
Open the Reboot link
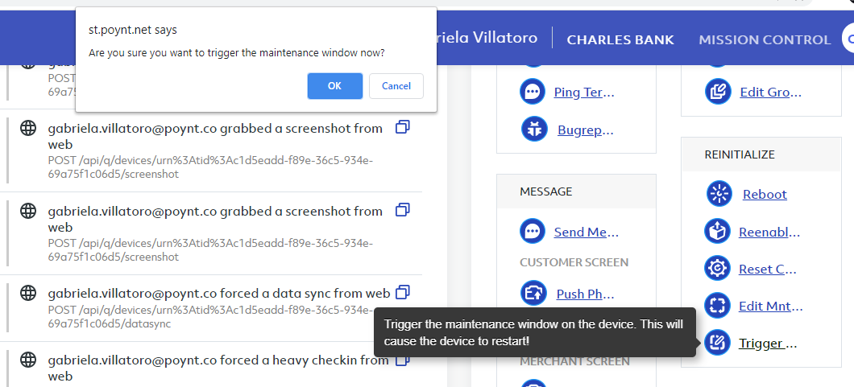(765, 194)
